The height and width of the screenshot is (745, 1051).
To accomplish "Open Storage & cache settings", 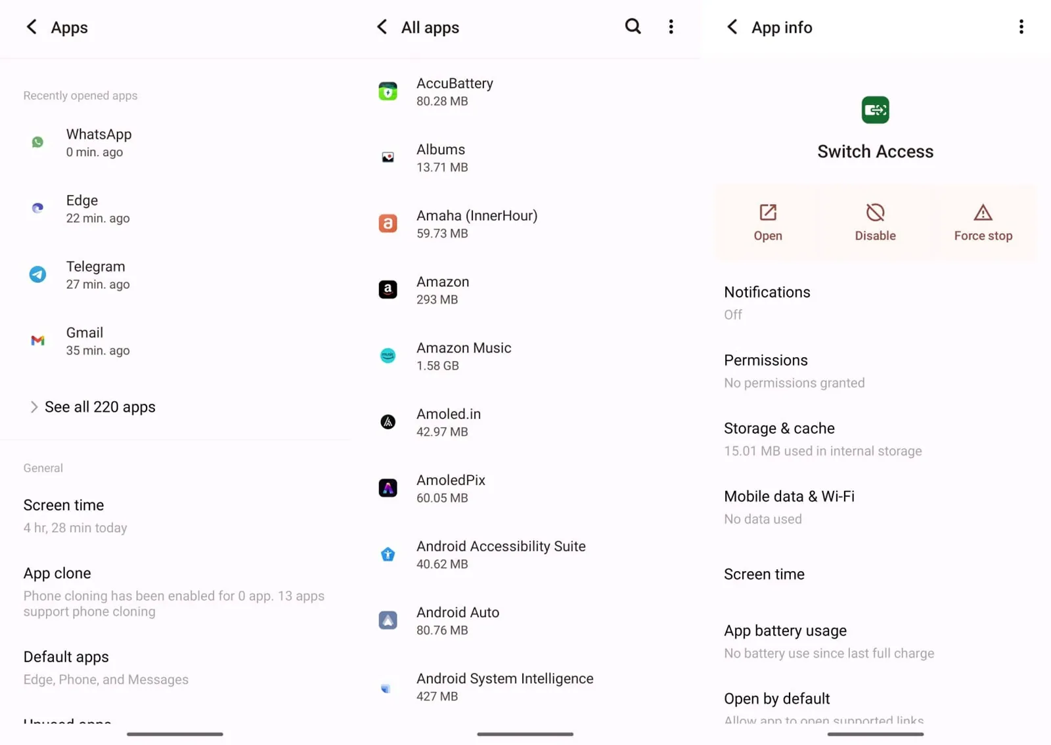I will tap(779, 438).
